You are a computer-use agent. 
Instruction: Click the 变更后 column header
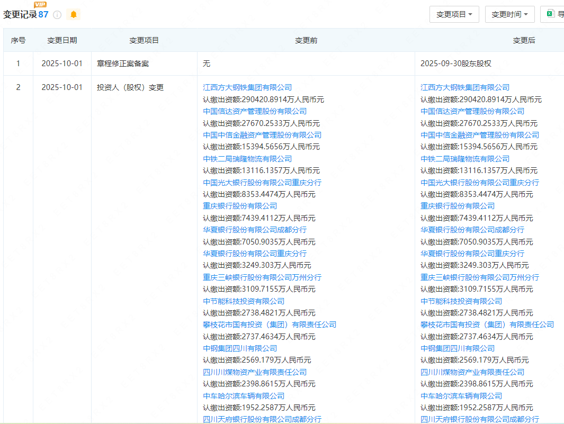click(x=524, y=40)
